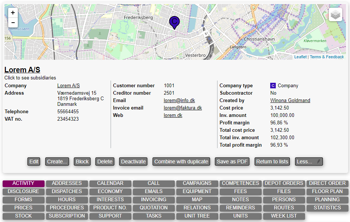The image size is (350, 222).
Task: Open the INVOICING tab
Action: 154,200
